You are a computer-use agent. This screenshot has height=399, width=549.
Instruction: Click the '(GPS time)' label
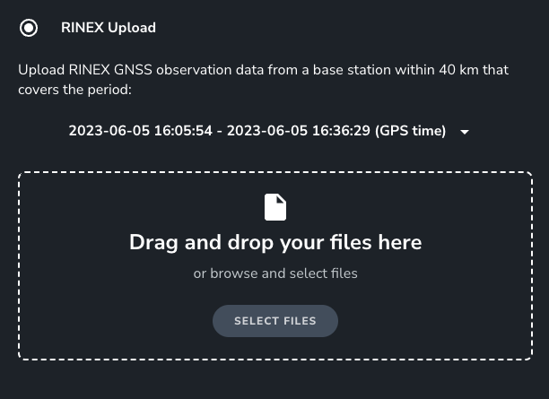pyautogui.click(x=410, y=131)
